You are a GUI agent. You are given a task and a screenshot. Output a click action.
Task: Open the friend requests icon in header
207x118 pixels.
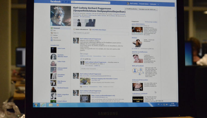[x=63, y=2]
